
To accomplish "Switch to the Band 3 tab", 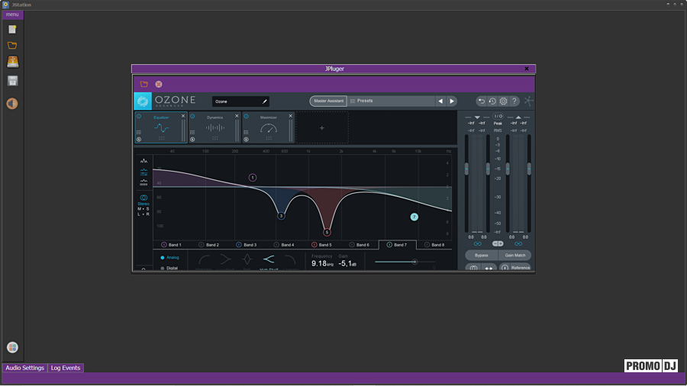I will pos(247,245).
